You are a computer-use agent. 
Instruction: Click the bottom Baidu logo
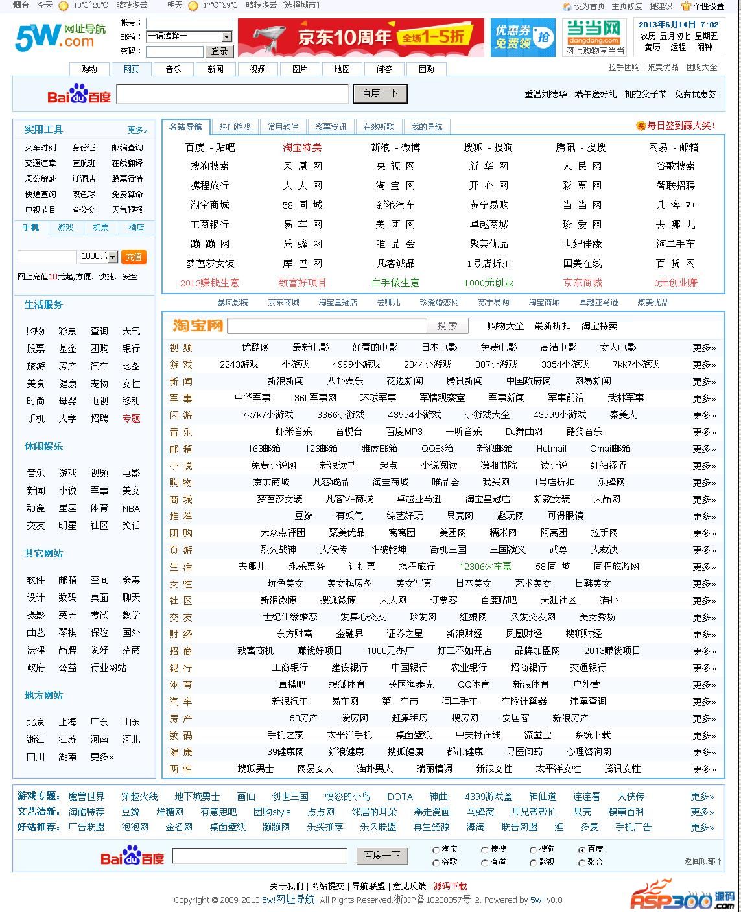click(132, 856)
